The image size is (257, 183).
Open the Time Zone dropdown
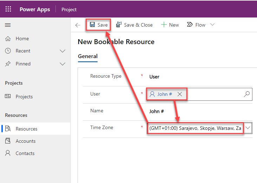(x=248, y=128)
